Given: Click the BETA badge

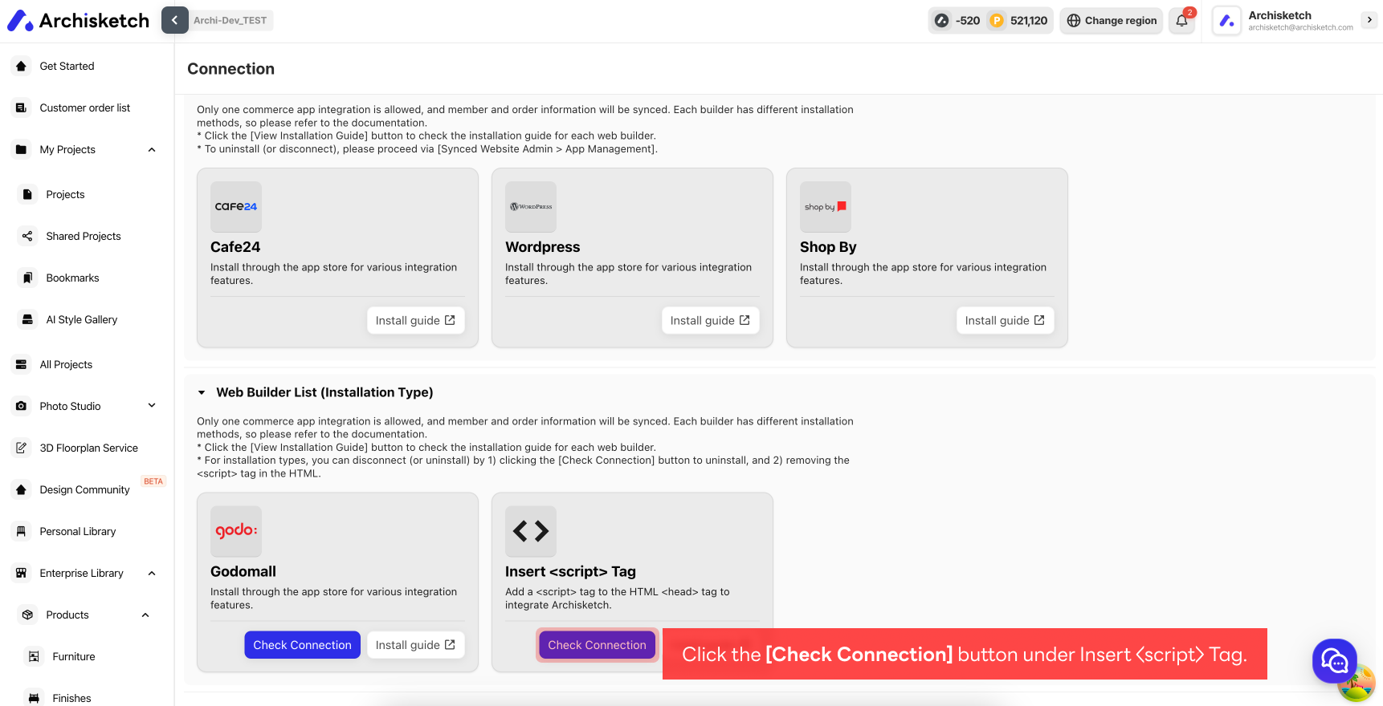Looking at the screenshot, I should pyautogui.click(x=153, y=481).
